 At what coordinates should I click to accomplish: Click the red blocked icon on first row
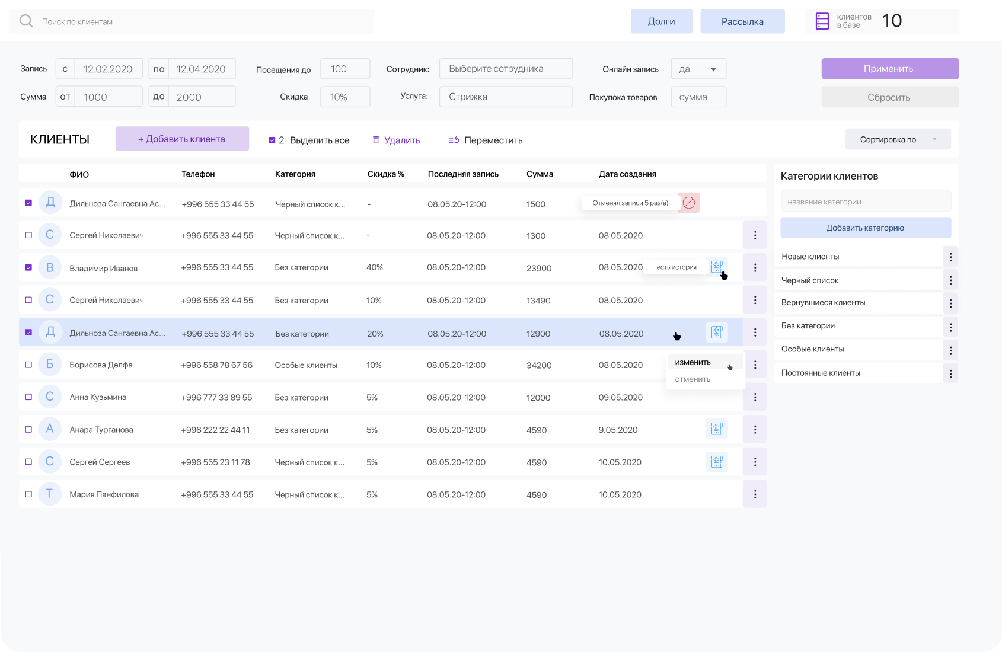pos(689,203)
